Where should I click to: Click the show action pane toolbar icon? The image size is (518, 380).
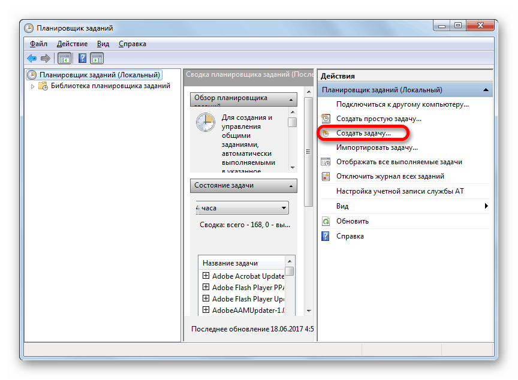coord(98,58)
